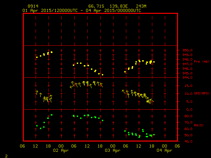Click the 944.0 pressure tick label
Image resolution: width=211 pixels, height=158 pixels.
188,78
